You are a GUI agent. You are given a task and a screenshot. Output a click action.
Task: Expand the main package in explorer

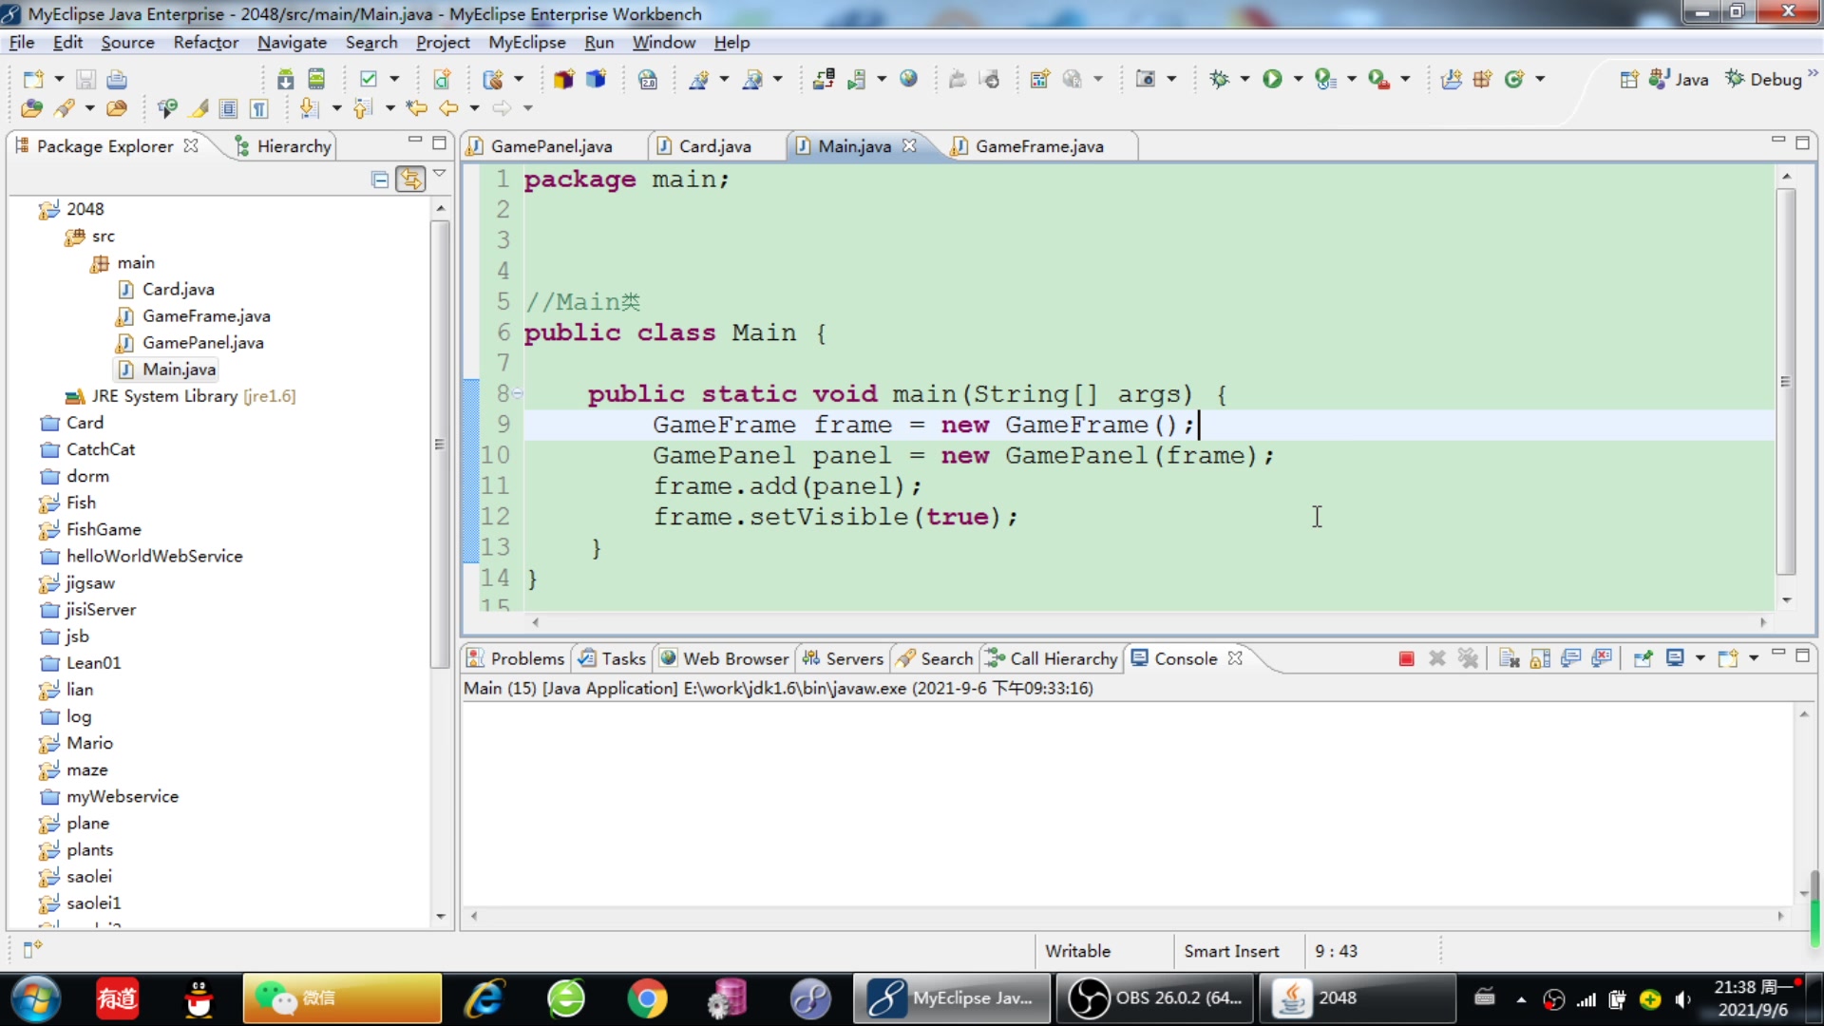134,262
